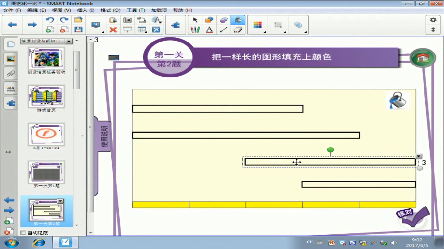Open the Attachments paperclip tab
The height and width of the screenshot is (249, 444).
10,74
